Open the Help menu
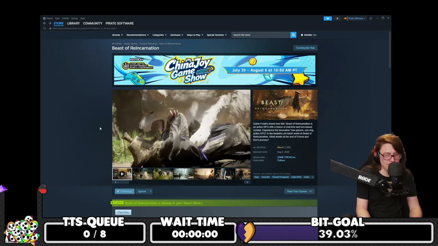 [82, 18]
